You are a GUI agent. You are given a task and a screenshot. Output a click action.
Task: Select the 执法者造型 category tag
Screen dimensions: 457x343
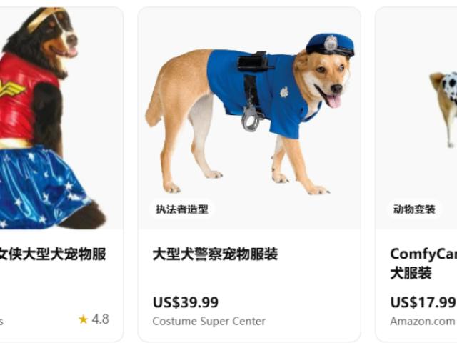[x=182, y=209]
